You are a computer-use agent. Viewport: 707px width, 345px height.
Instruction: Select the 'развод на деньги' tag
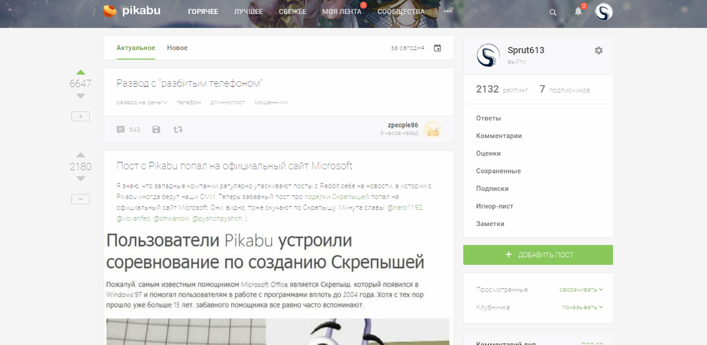pyautogui.click(x=142, y=102)
